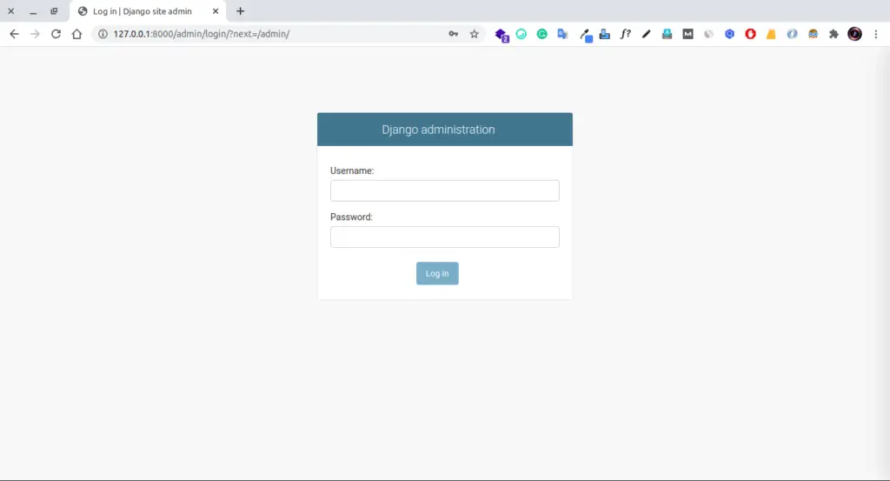The width and height of the screenshot is (890, 481).
Task: Open the blue letter A tray extension icon
Action: [667, 34]
